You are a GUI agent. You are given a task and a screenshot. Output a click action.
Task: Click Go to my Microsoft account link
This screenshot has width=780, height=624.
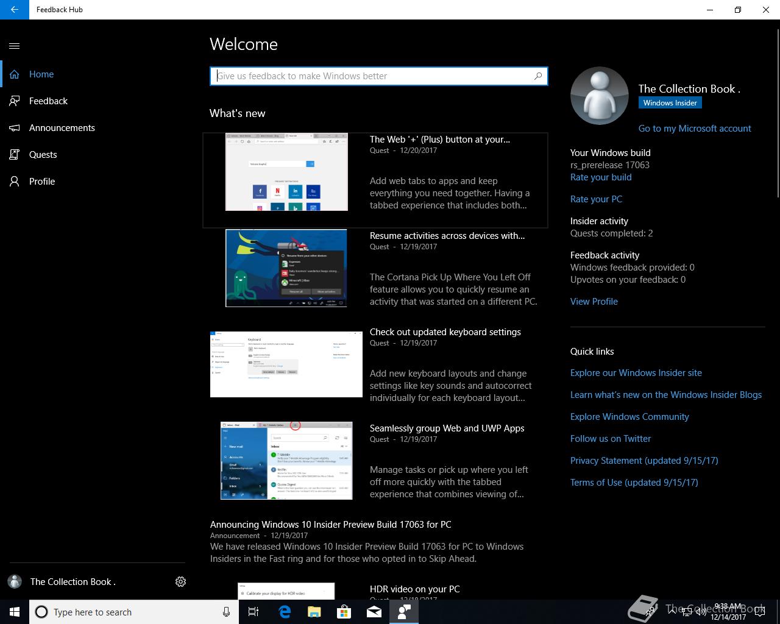(x=695, y=129)
